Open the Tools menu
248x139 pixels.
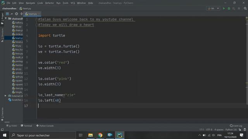pyautogui.click(x=65, y=3)
